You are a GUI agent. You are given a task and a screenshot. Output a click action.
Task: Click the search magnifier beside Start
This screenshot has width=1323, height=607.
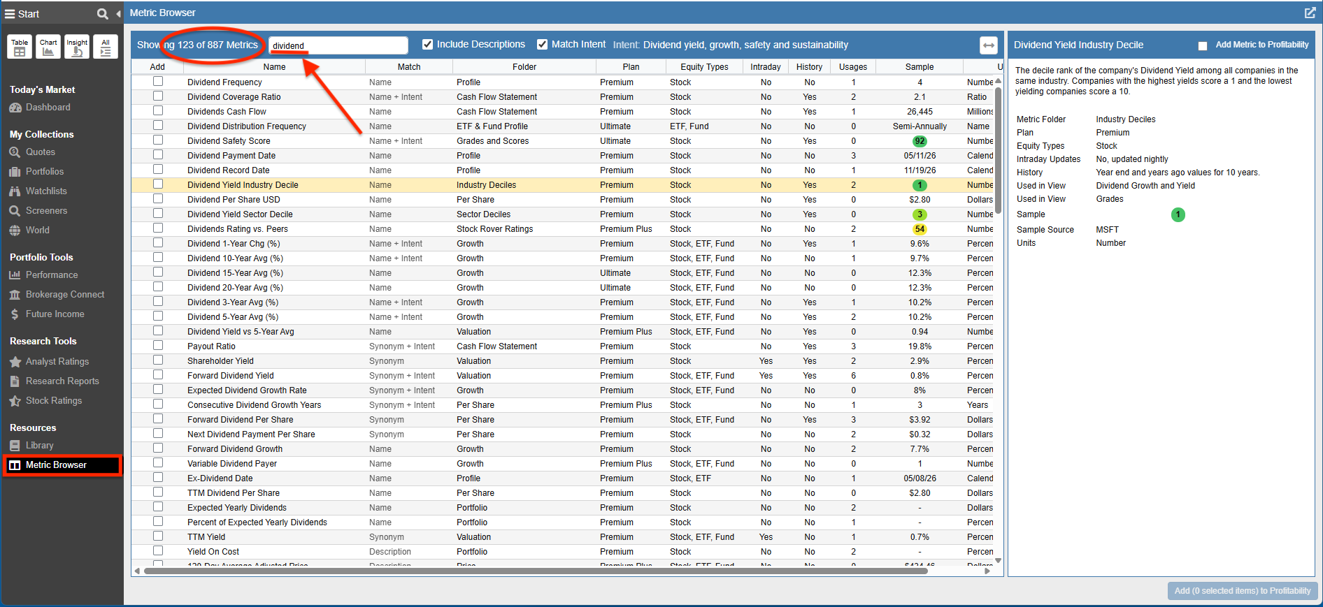pyautogui.click(x=103, y=13)
